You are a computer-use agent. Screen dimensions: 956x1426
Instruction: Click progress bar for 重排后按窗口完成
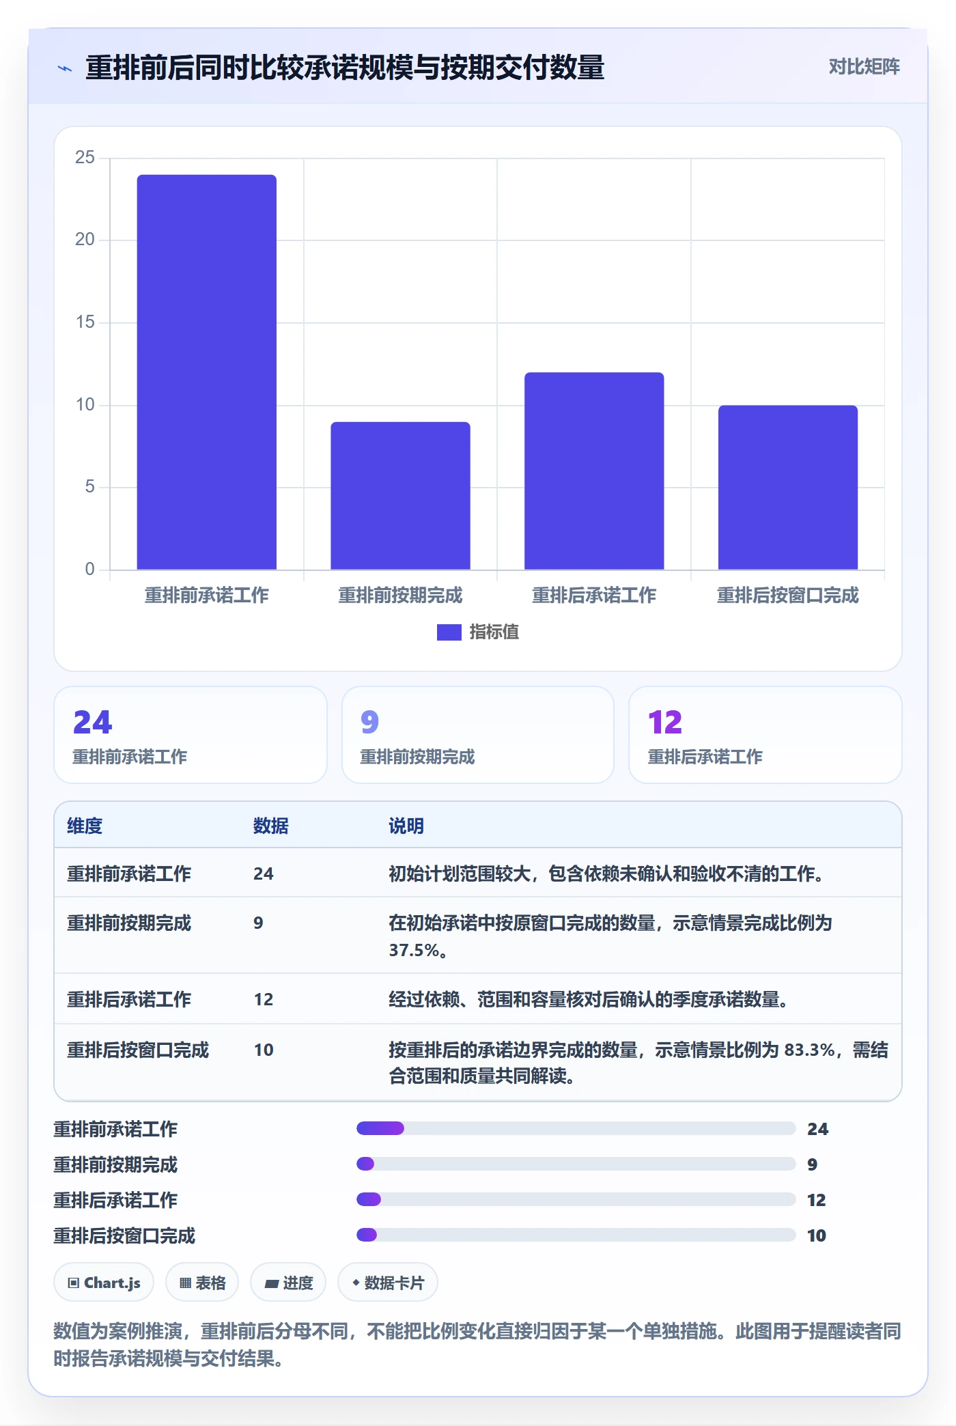pyautogui.click(x=576, y=1235)
